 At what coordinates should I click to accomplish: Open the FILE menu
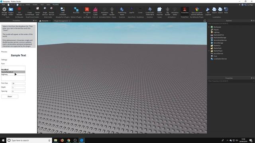[x=3, y=5]
